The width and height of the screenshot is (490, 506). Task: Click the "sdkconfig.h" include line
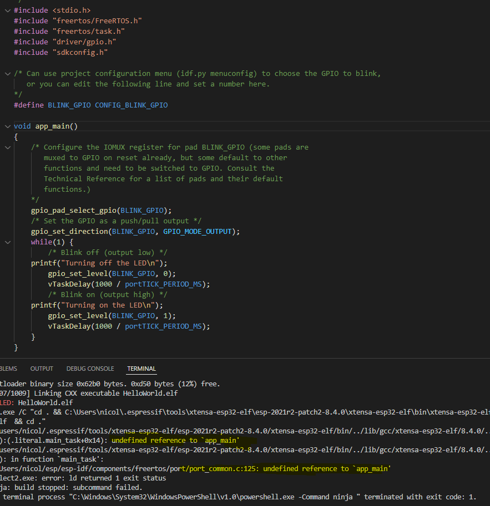pyautogui.click(x=61, y=53)
